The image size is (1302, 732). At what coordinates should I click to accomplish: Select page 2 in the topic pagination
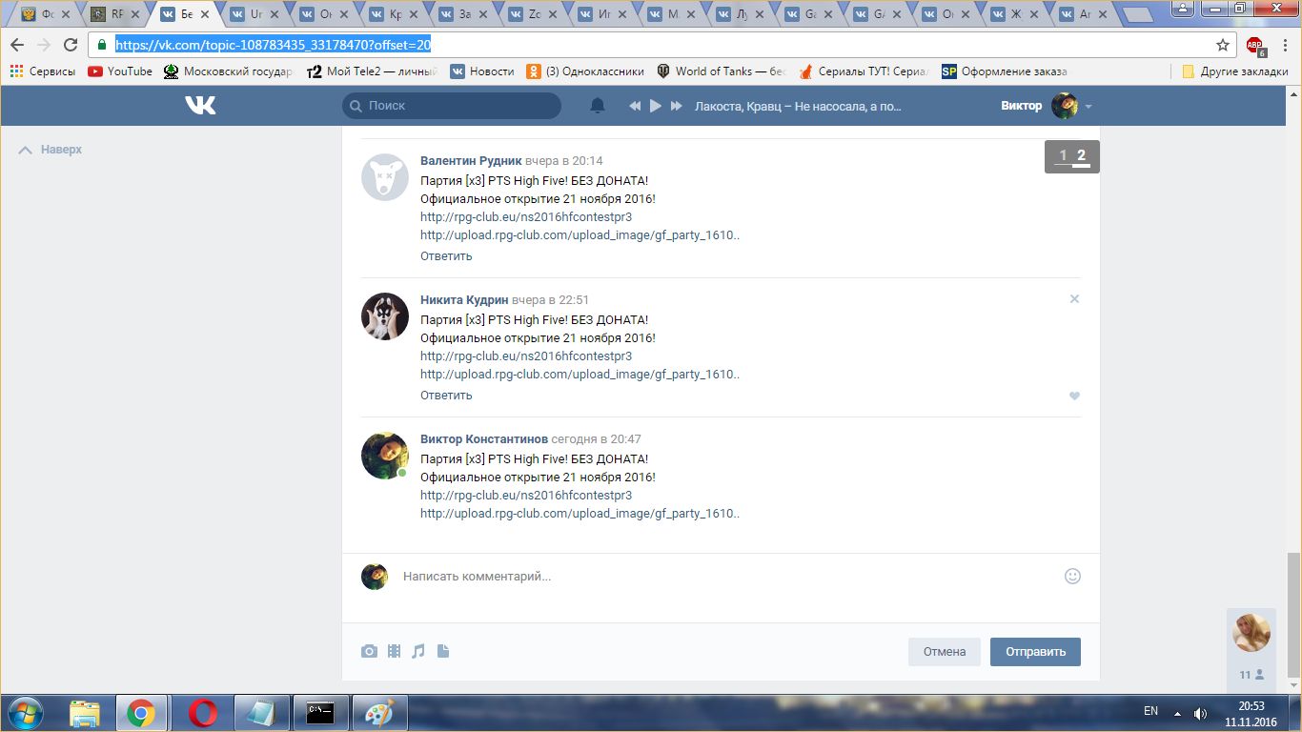click(1081, 156)
